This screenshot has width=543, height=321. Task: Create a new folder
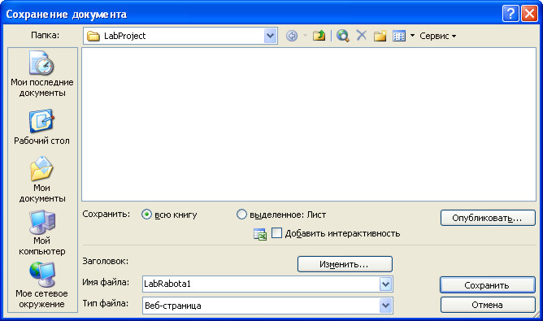click(x=380, y=36)
